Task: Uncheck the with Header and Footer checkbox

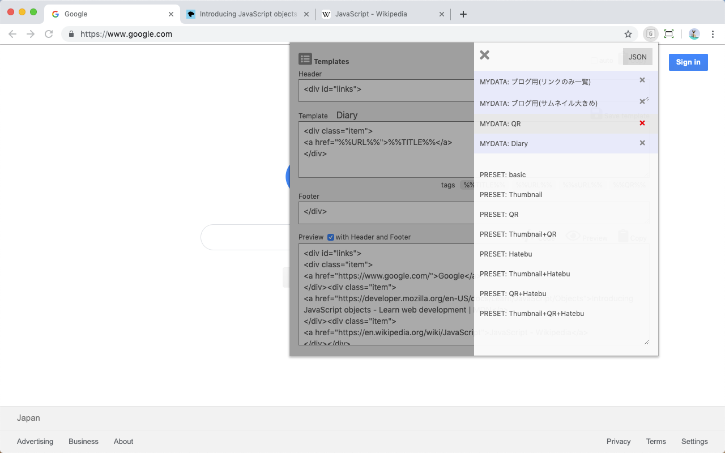Action: click(x=331, y=237)
